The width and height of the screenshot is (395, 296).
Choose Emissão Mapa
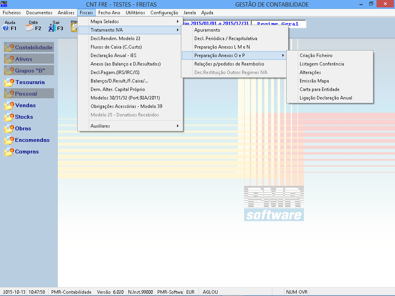pyautogui.click(x=330, y=81)
